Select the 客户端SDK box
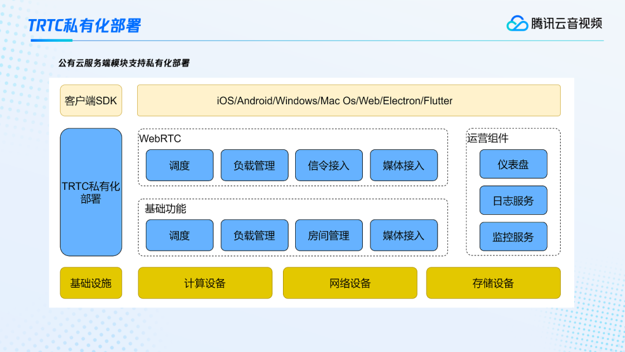 click(x=91, y=101)
